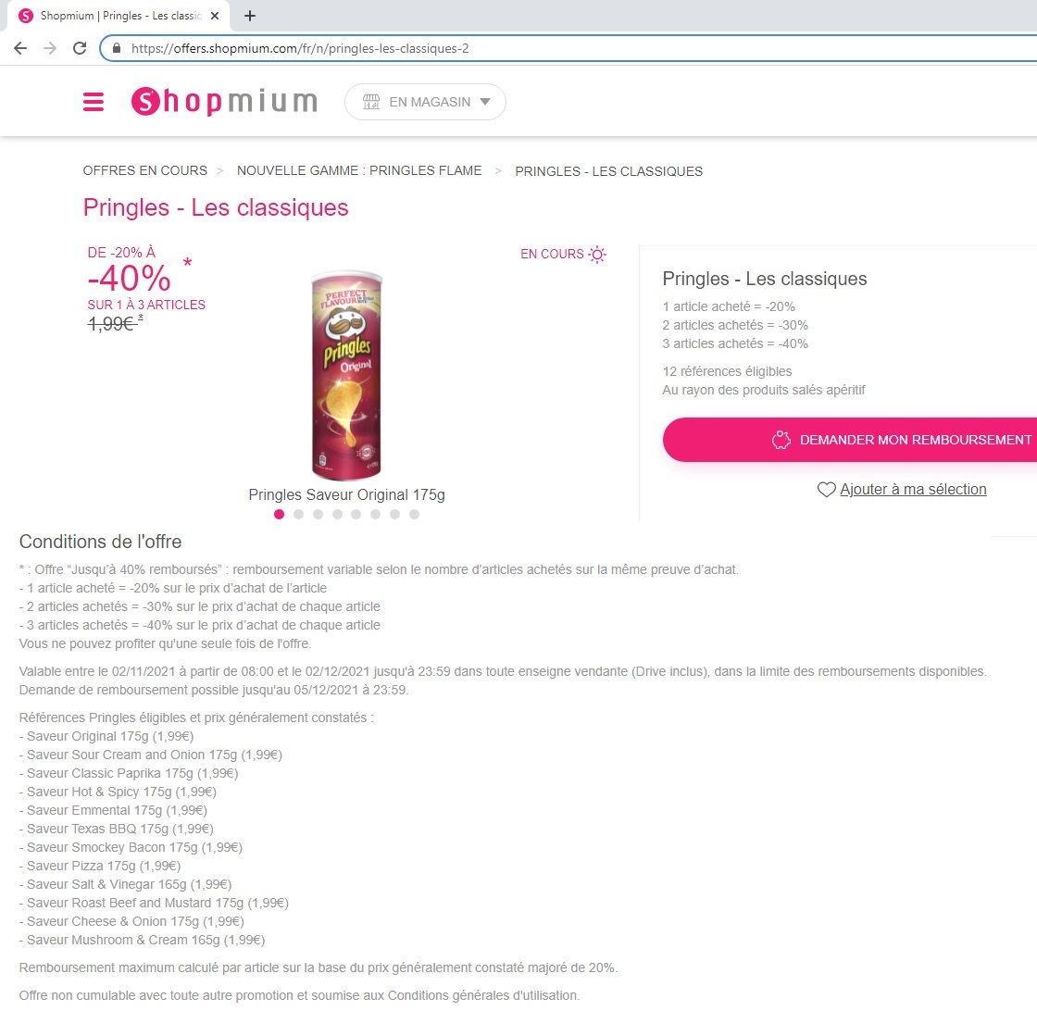This screenshot has width=1037, height=1011.
Task: Select the second carousel dot
Action: pos(298,515)
